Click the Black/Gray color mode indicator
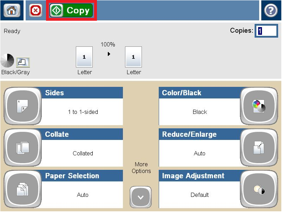This screenshot has height=212, width=282. (x=7, y=60)
